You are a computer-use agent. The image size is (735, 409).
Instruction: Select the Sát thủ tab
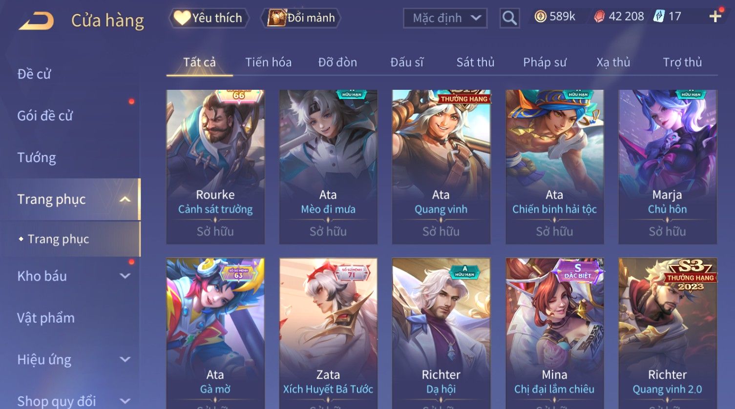click(475, 62)
